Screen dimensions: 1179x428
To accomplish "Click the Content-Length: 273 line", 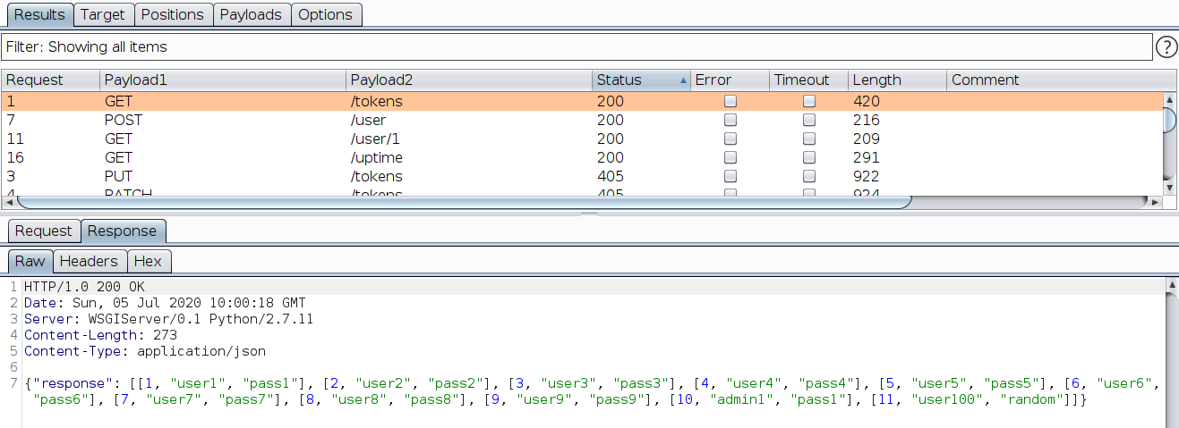I will (100, 335).
